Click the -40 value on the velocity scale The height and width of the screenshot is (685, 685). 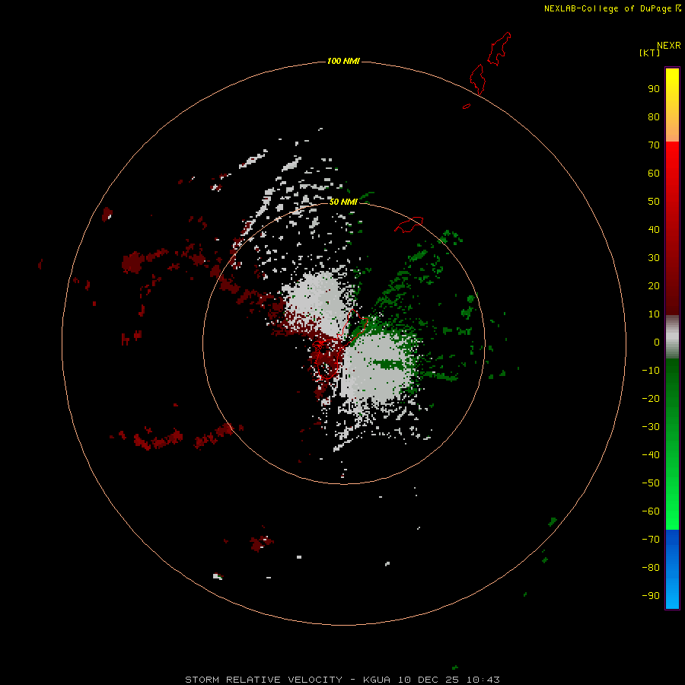(x=651, y=455)
